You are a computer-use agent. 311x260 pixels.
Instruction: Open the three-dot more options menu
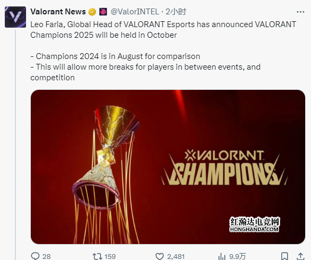300,12
